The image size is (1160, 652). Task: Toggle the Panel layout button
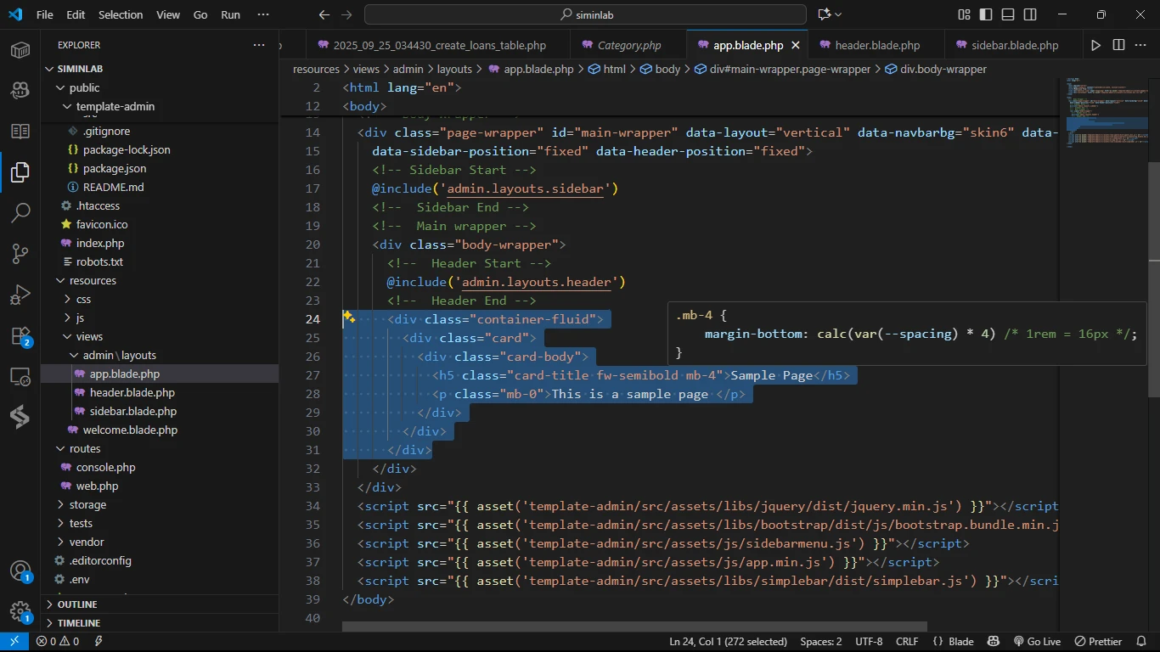pyautogui.click(x=1008, y=14)
